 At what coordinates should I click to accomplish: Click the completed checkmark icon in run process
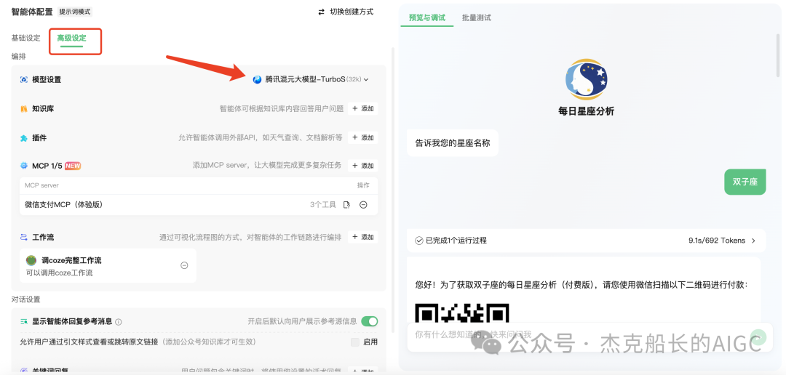[x=419, y=241]
